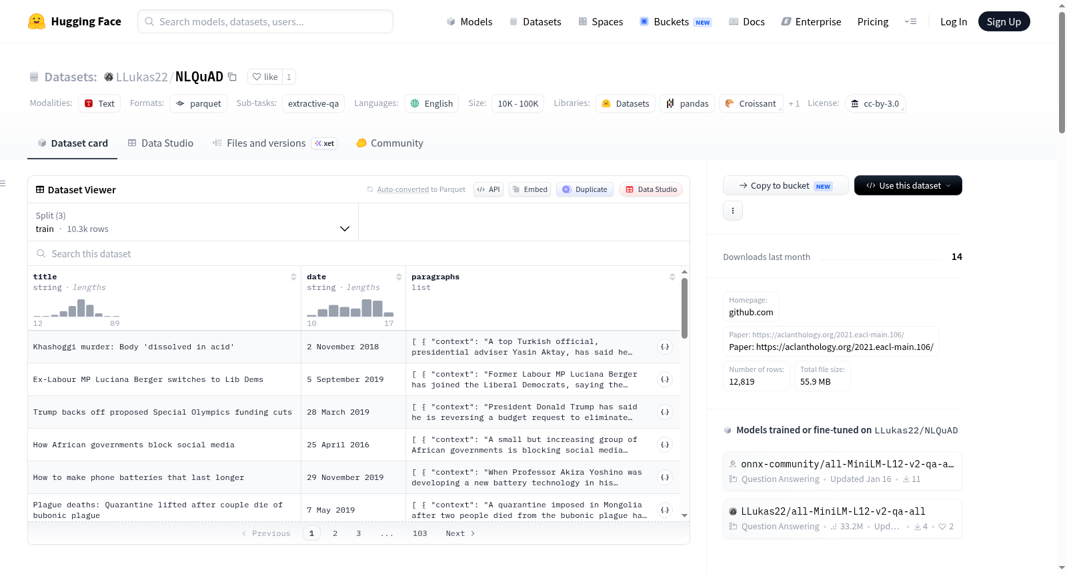Click the pandas library tag
Screen dimensions: 1067x574
pyautogui.click(x=687, y=103)
